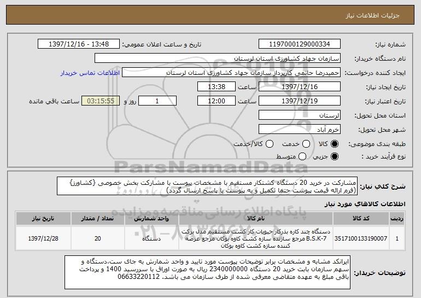The height and width of the screenshot is (298, 421).
Task: Click the نام کالا column header
Action: point(256,219)
